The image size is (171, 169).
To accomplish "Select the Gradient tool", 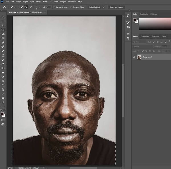I will coord(3,68).
